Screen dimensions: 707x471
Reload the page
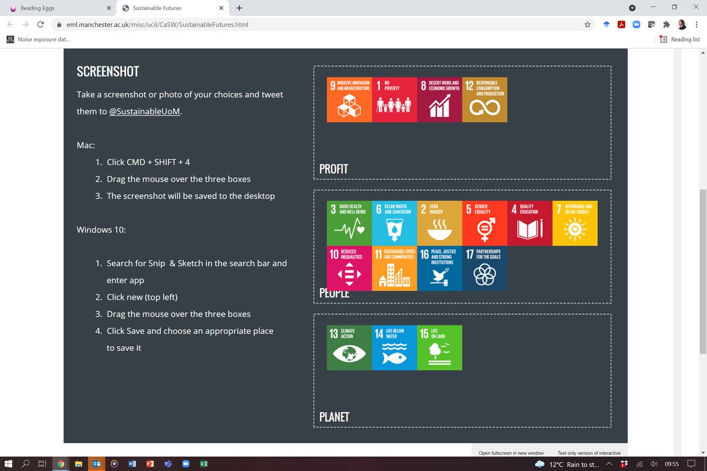pos(40,25)
